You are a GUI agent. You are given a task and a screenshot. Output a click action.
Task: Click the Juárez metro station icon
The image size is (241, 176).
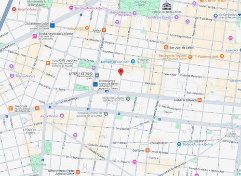coord(104,30)
